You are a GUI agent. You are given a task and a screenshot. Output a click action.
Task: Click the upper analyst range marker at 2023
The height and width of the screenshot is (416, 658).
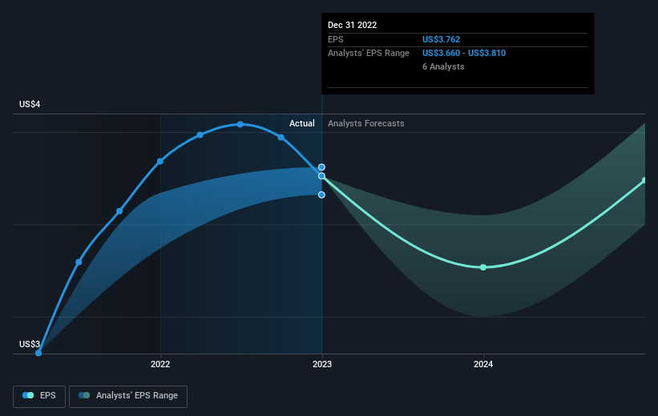[x=321, y=167]
